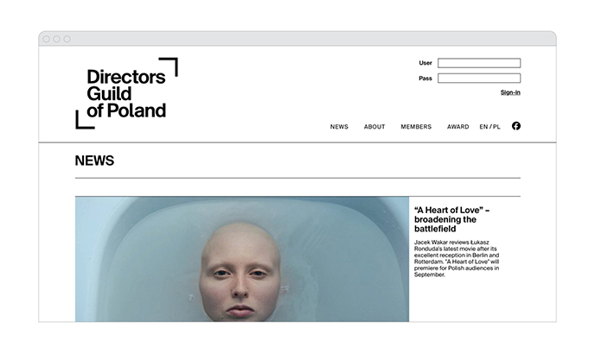The image size is (595, 353).
Task: Focus the User input field
Action: 479,63
